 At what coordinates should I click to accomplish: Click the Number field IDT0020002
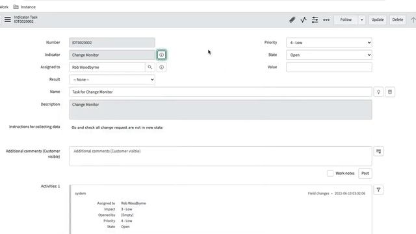[x=112, y=42]
